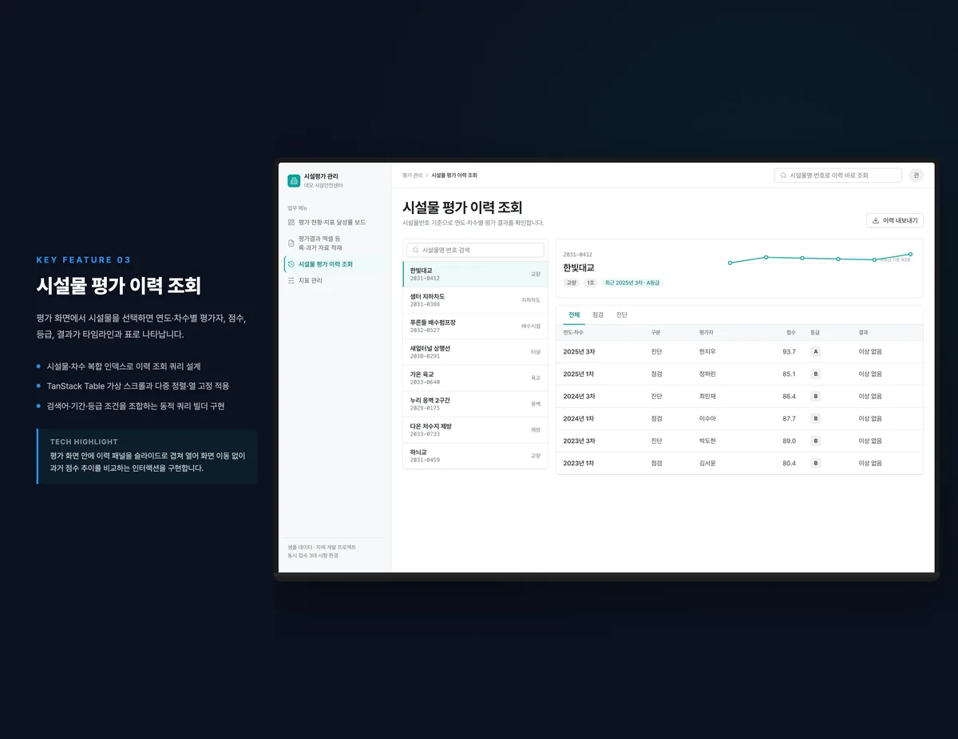The width and height of the screenshot is (958, 739).
Task: Click the 결과 column header
Action: click(863, 332)
